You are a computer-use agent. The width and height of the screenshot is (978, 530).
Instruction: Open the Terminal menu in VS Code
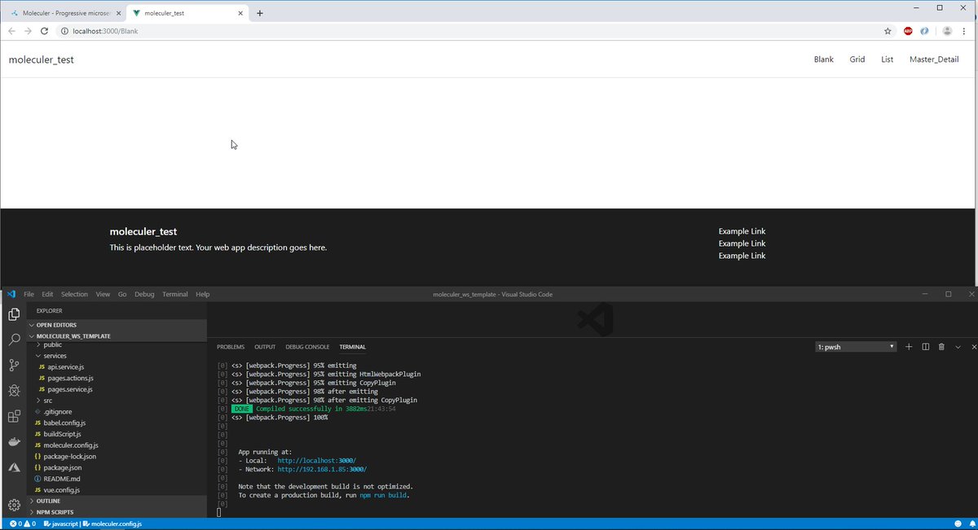(174, 294)
